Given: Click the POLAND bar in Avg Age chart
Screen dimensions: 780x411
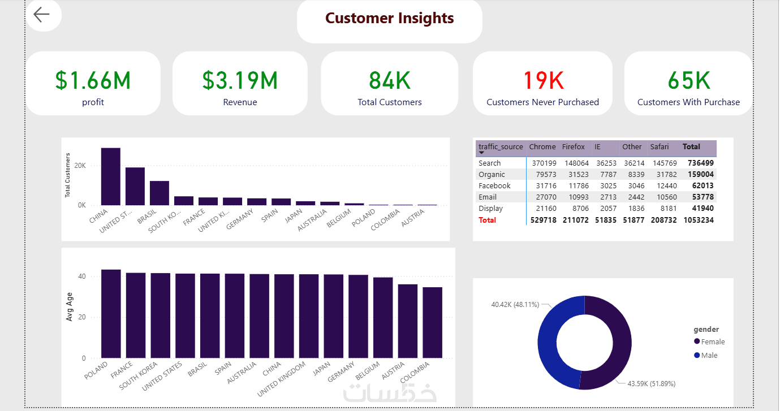Looking at the screenshot, I should click(x=111, y=314).
